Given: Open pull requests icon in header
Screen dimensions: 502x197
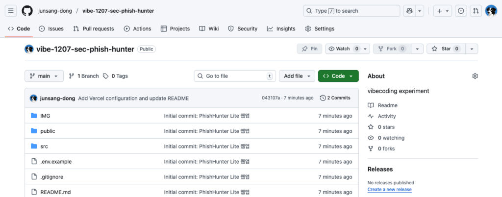Looking at the screenshot, I should (476, 11).
